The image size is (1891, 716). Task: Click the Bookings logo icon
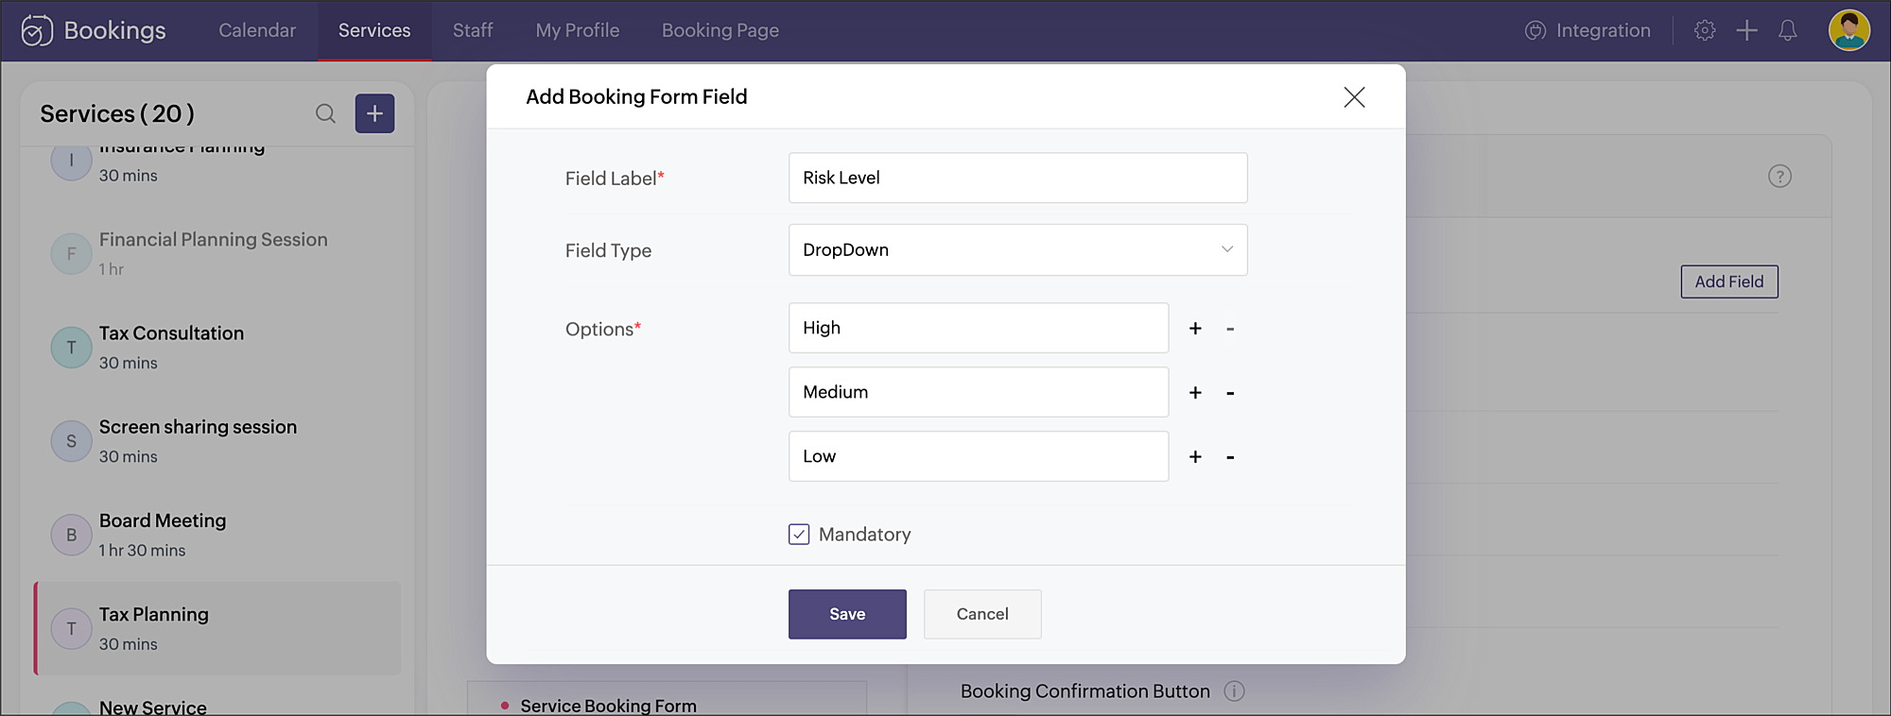tap(37, 30)
